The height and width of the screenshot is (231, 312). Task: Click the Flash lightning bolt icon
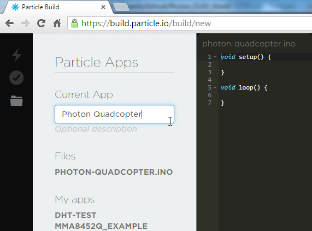point(16,55)
